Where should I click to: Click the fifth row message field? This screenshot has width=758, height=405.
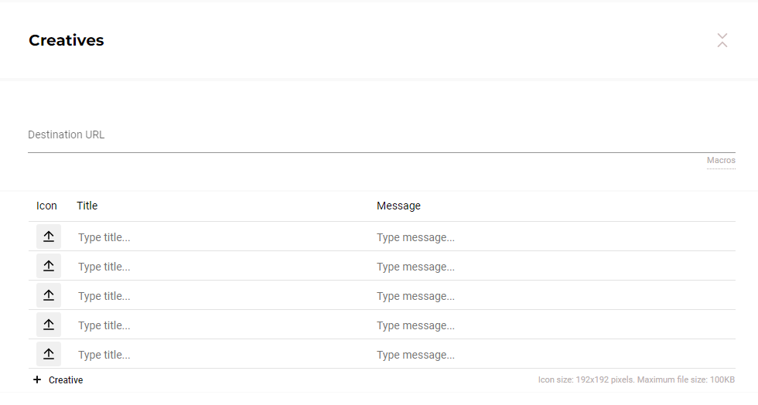(553, 355)
